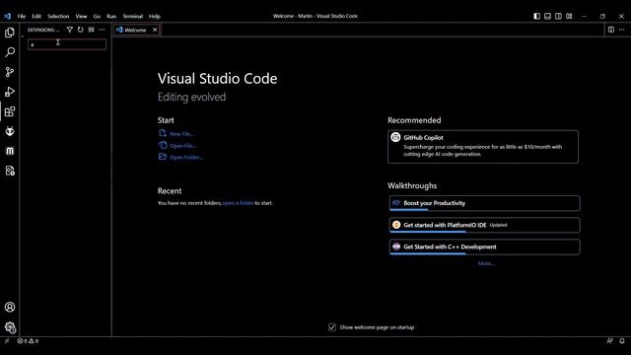Refresh the extensions list

tap(81, 30)
